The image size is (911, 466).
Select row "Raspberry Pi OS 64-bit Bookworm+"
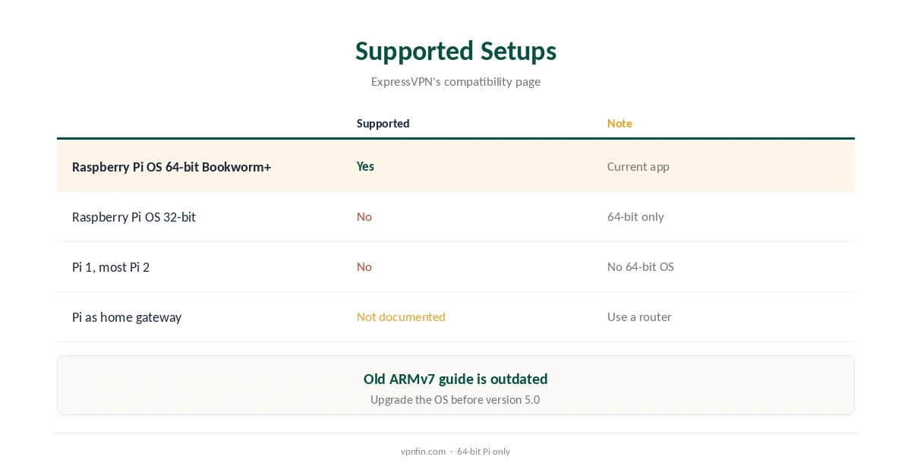tap(455, 166)
